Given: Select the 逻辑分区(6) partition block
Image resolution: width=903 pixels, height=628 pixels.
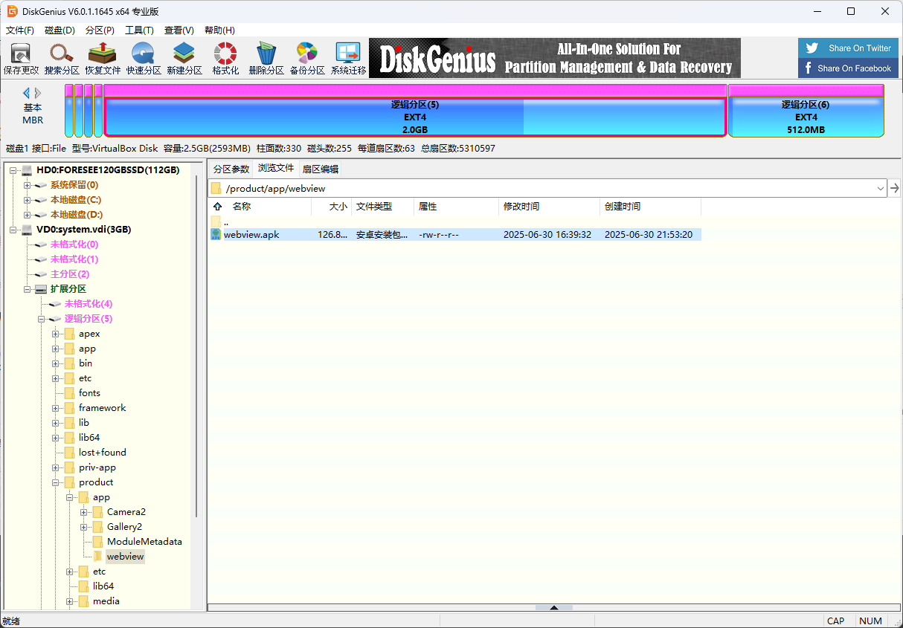Looking at the screenshot, I should click(x=806, y=113).
